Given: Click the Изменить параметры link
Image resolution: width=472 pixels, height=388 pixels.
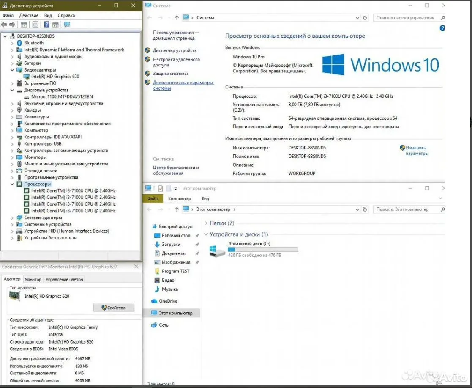Looking at the screenshot, I should tap(416, 151).
